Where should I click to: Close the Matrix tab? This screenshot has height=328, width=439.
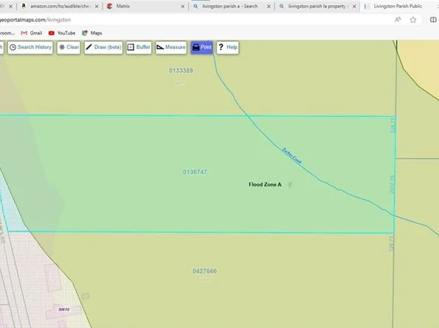point(183,6)
